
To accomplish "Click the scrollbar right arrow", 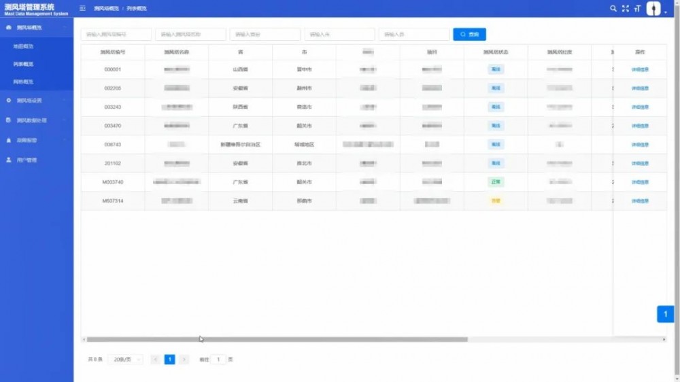I will click(664, 339).
